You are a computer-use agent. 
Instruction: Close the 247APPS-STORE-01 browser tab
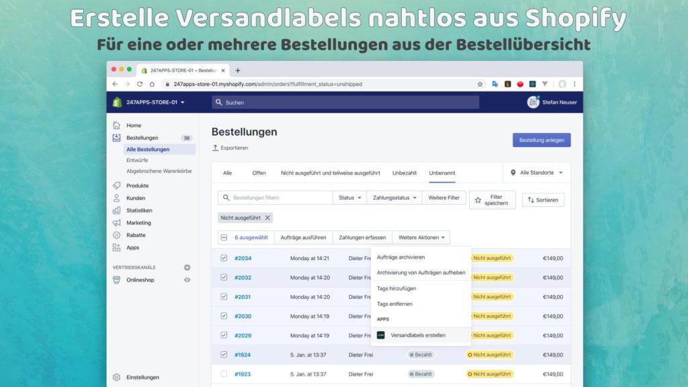click(223, 70)
